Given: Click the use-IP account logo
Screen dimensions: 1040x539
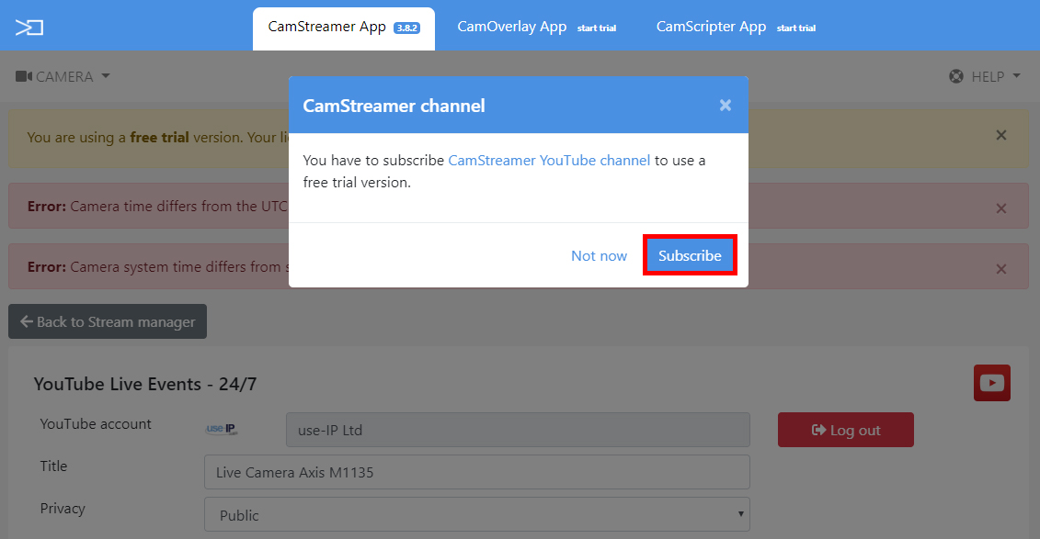Looking at the screenshot, I should pos(222,430).
